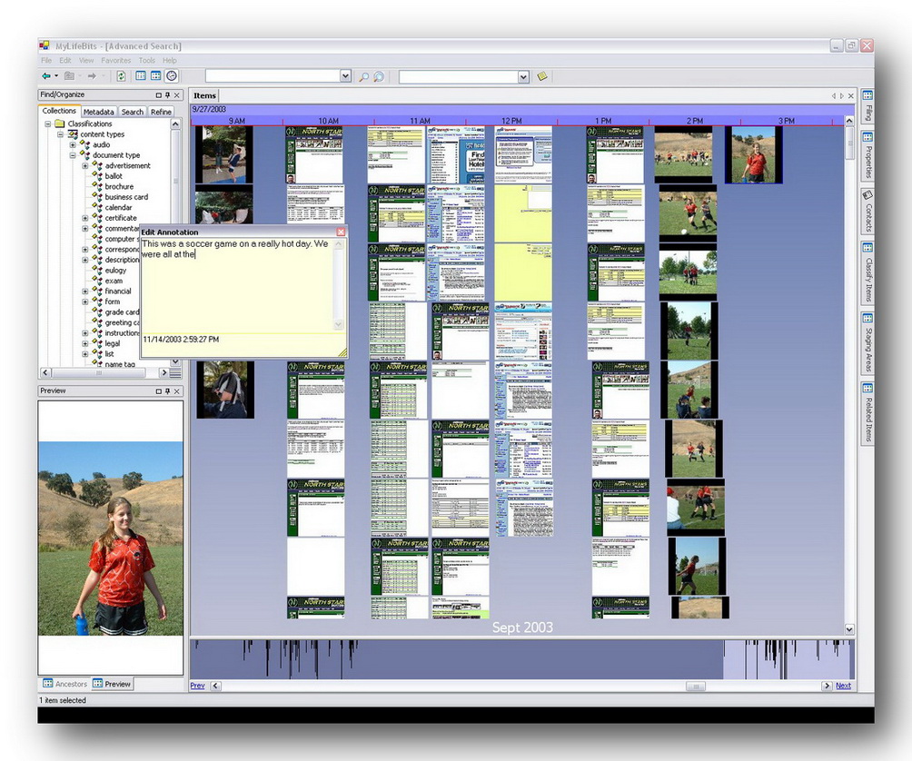Select the brochure item in the tree
Image resolution: width=912 pixels, height=761 pixels.
point(119,187)
